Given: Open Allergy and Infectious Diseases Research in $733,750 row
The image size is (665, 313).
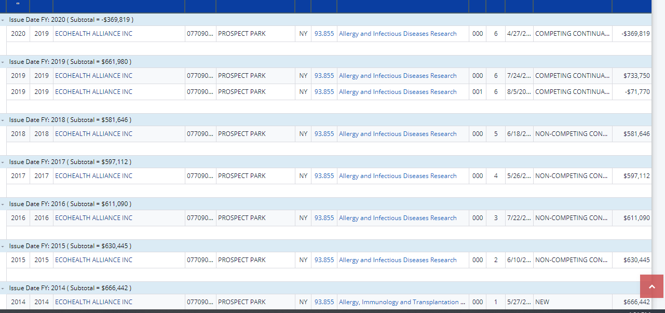Looking at the screenshot, I should pos(398,76).
